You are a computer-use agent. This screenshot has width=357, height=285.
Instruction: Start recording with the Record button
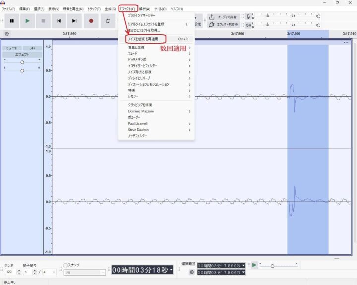click(x=91, y=21)
